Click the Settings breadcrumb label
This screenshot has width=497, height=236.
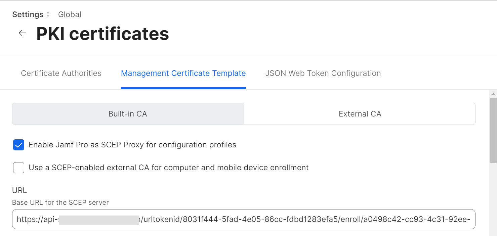click(x=28, y=14)
